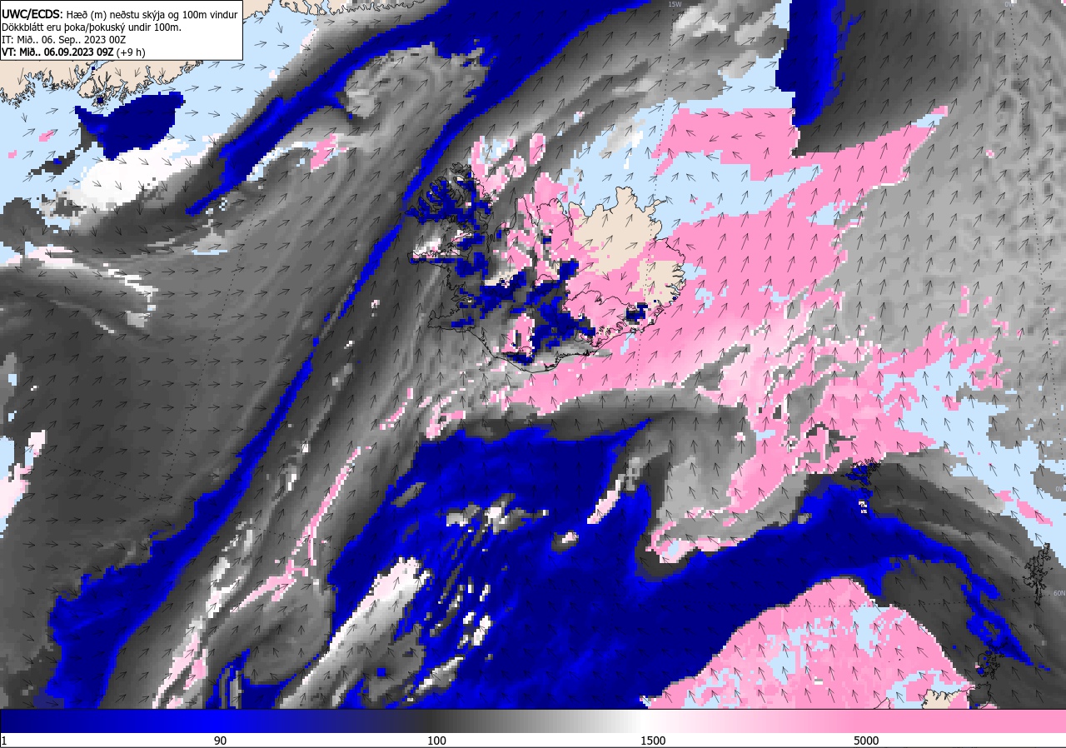
Task: Click the '60N' latitude label
Action: (1059, 593)
